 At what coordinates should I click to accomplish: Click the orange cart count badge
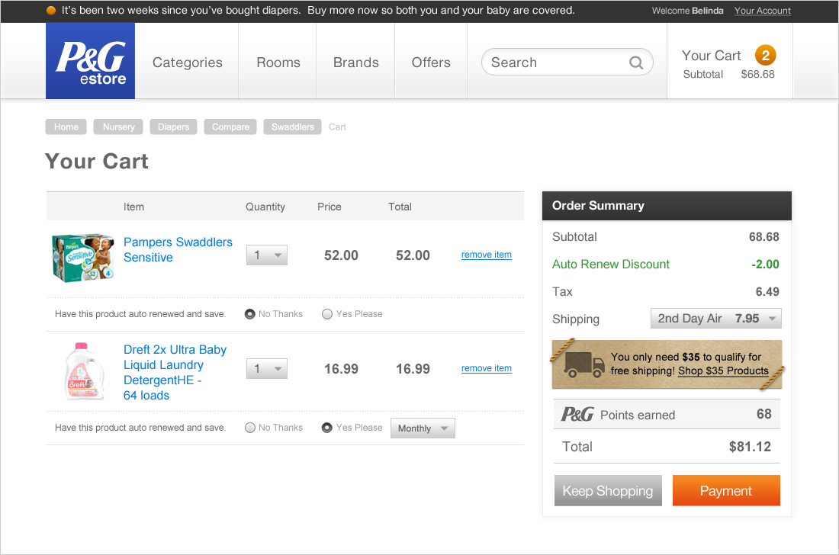pos(765,55)
